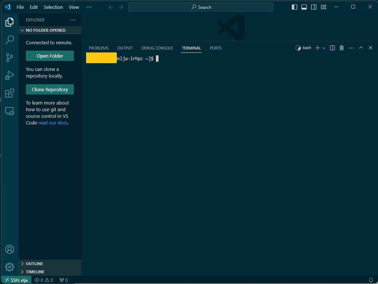Open the File menu
Viewport: 378px width, 284px height.
(20, 7)
